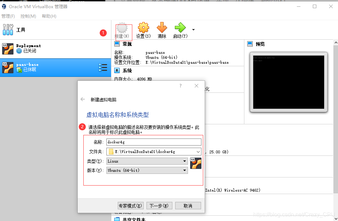Open the 控制(M) menu

pos(28,16)
